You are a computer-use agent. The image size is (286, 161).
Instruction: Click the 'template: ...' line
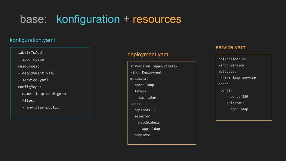pos(147,135)
